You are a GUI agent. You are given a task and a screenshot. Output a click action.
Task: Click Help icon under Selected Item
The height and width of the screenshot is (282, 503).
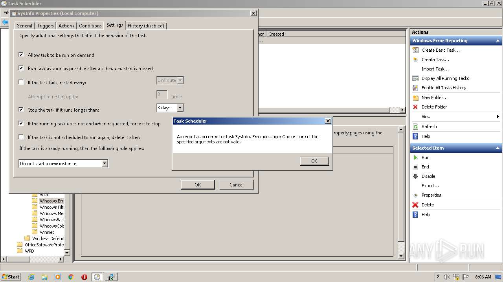click(x=415, y=215)
